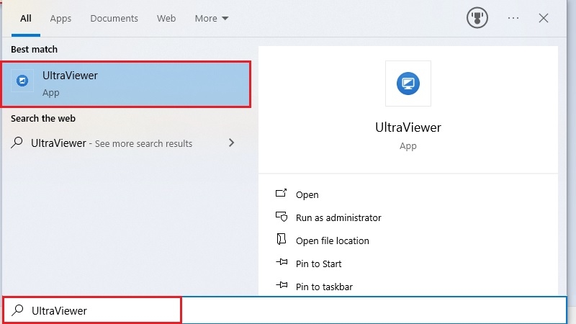Image resolution: width=576 pixels, height=324 pixels.
Task: Click the Run as administrator shield icon
Action: pyautogui.click(x=282, y=217)
